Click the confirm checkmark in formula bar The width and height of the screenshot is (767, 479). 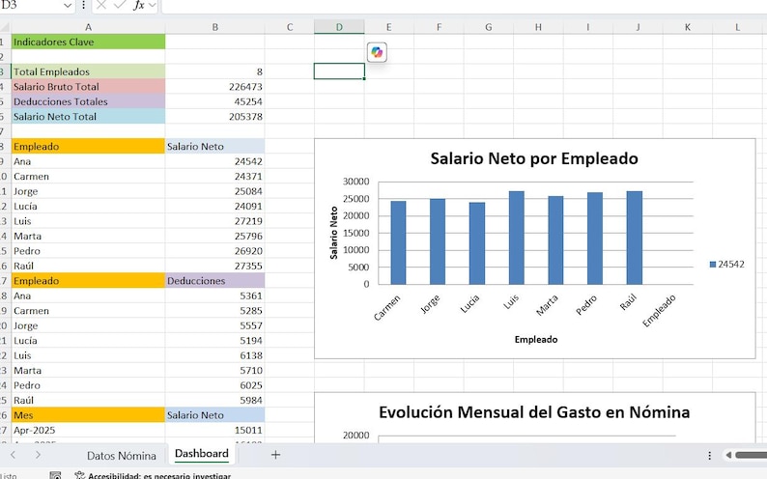tap(120, 5)
